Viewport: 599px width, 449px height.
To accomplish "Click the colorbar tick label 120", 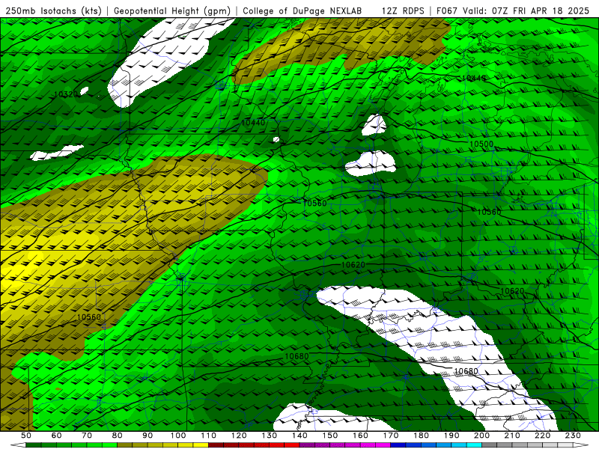I will pyautogui.click(x=239, y=436).
